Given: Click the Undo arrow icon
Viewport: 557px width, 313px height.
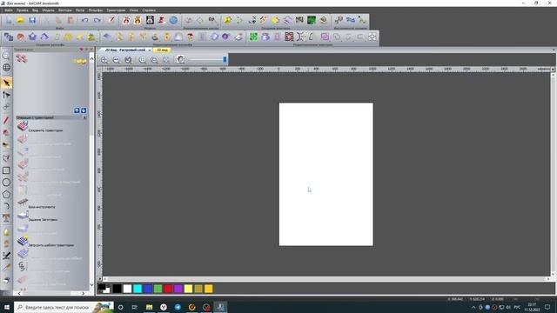Looking at the screenshot, I should pyautogui.click(x=84, y=20).
